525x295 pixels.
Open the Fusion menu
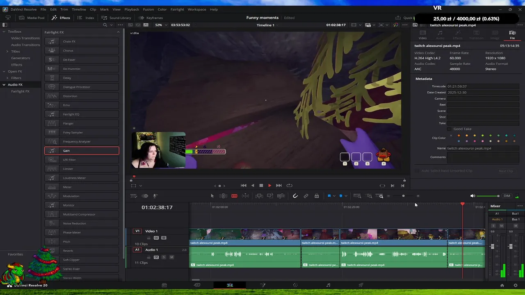148,9
